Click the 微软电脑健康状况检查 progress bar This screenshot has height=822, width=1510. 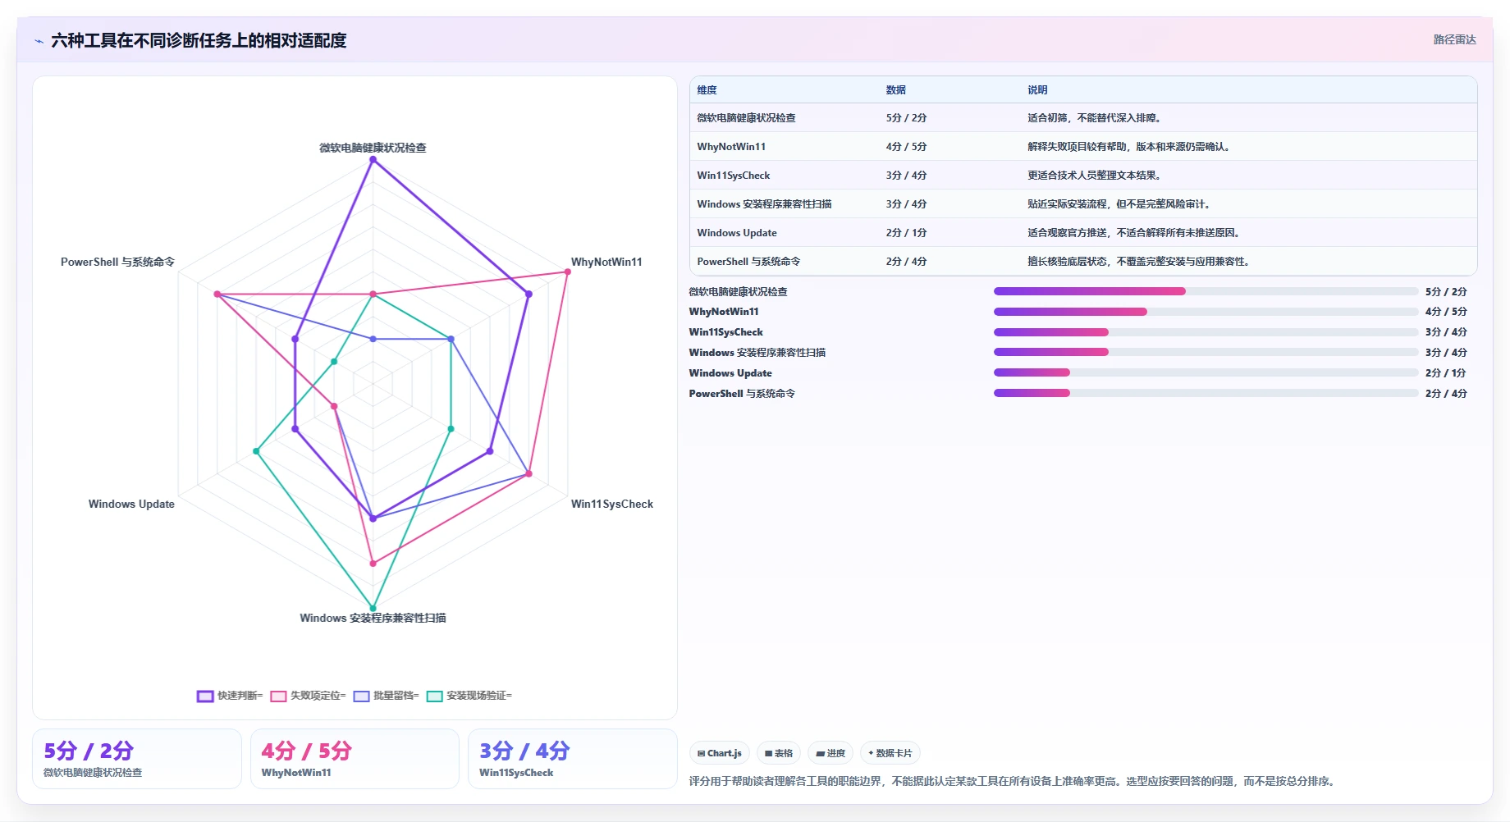1206,291
